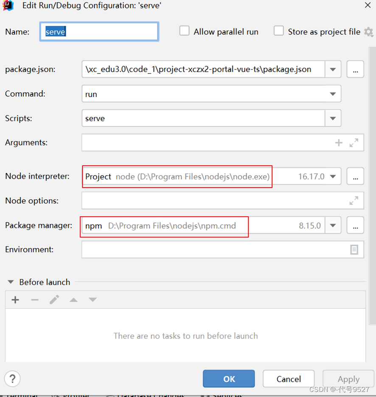Click the gear icon beside Store as project file

tap(369, 32)
